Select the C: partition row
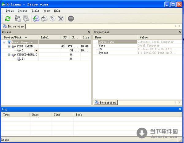Image resolution: width=184 pixels, height=143 pixels. pyautogui.click(x=46, y=51)
